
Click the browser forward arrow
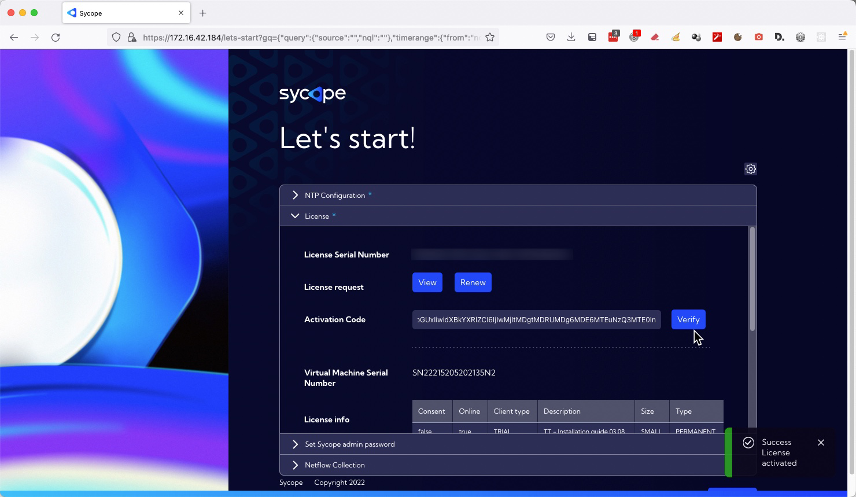pyautogui.click(x=35, y=37)
